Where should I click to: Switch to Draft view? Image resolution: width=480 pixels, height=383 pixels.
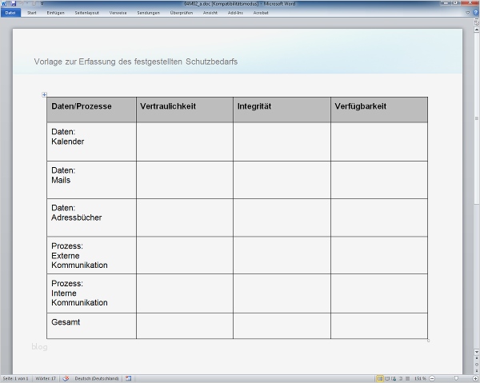[x=407, y=379]
